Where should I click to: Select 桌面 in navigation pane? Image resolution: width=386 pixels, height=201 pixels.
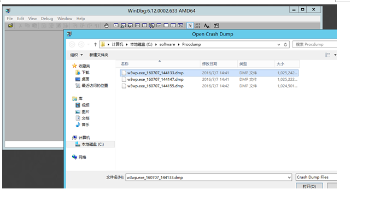[x=83, y=79]
